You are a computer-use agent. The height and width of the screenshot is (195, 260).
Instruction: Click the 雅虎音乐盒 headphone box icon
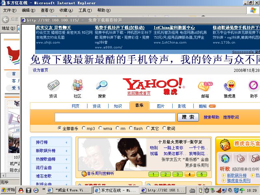(x=225, y=145)
